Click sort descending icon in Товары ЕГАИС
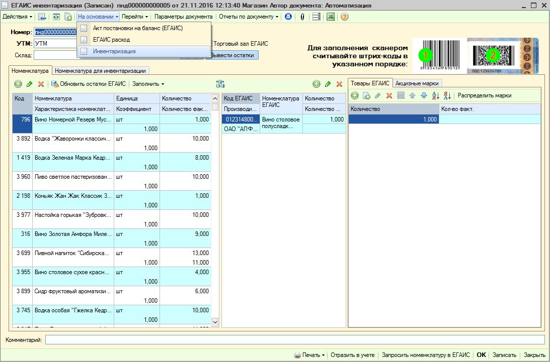The width and height of the screenshot is (550, 362). [447, 95]
